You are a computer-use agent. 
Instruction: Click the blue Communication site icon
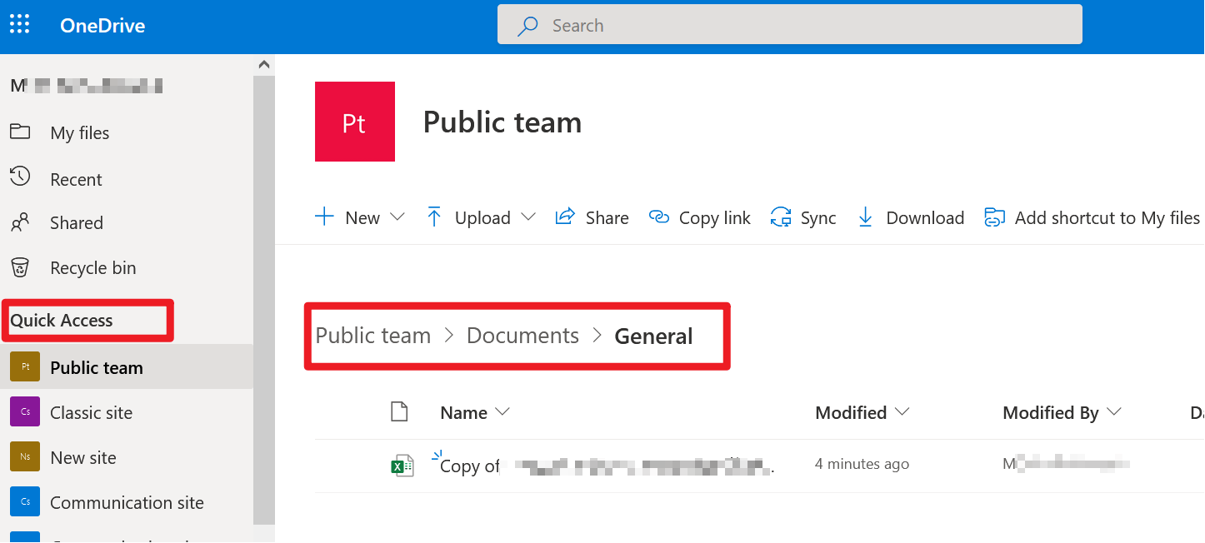25,501
